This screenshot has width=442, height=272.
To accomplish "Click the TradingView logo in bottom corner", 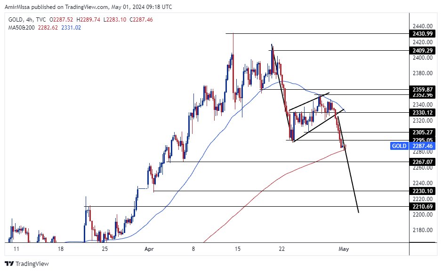I will point(27,264).
